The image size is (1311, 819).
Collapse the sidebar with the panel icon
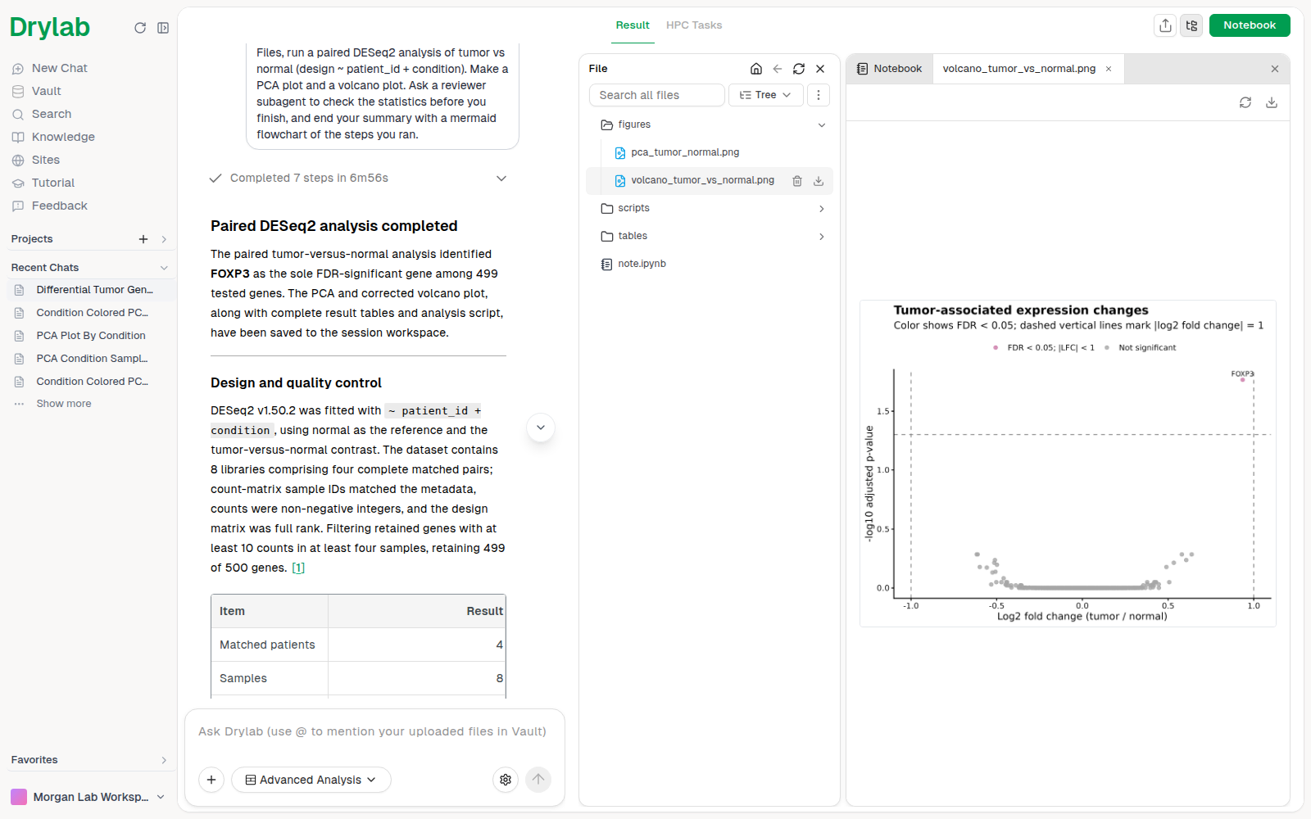point(163,28)
